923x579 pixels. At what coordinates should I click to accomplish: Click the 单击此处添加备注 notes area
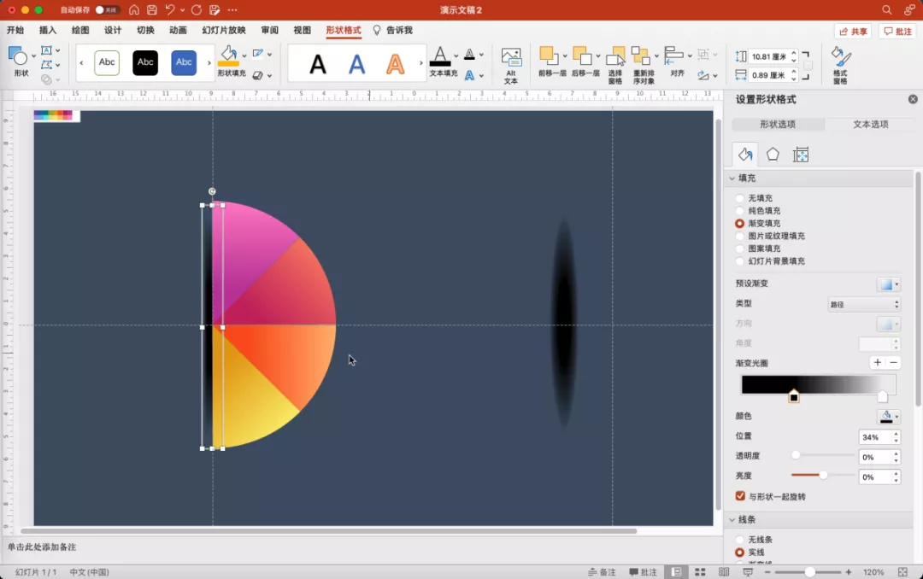click(x=42, y=547)
